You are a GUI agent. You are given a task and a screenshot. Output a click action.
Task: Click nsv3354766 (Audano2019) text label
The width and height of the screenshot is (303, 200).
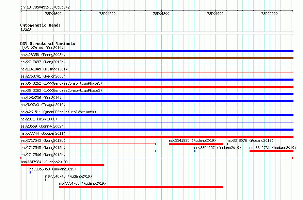click(x=82, y=183)
